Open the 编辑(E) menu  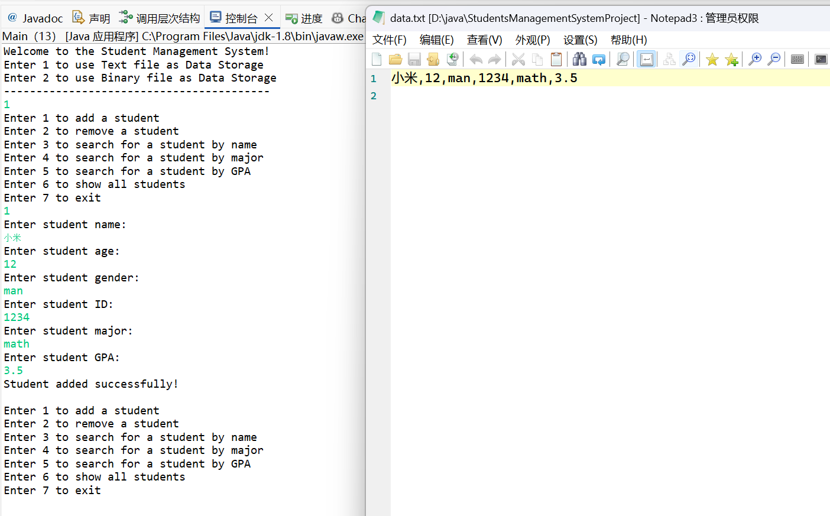pos(437,40)
